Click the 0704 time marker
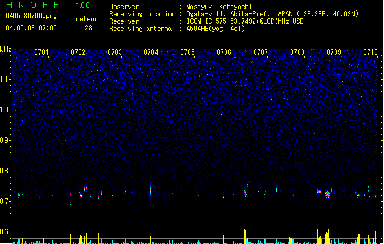This screenshot has width=384, height=244. click(151, 52)
